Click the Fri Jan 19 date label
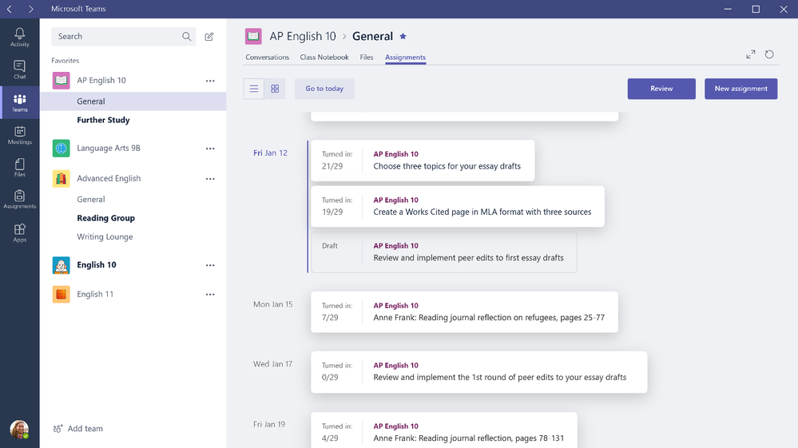The height and width of the screenshot is (448, 798). 269,424
